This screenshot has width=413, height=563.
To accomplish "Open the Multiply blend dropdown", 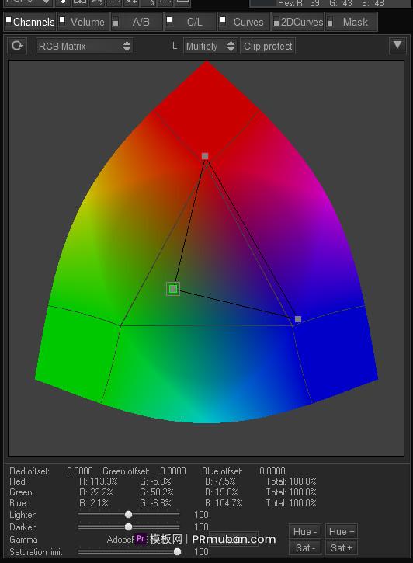I will [210, 46].
